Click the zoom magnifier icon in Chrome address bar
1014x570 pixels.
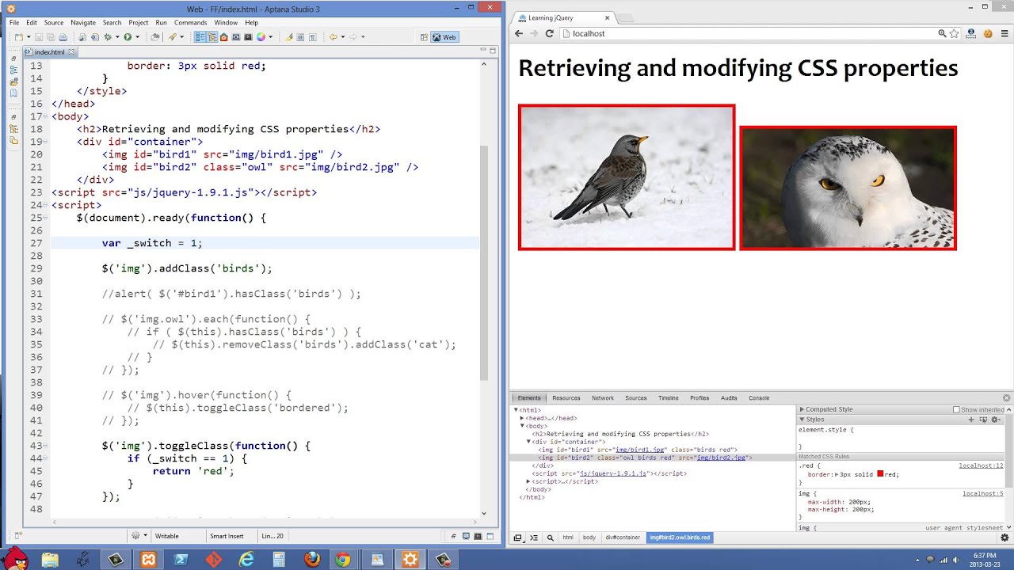coord(942,33)
